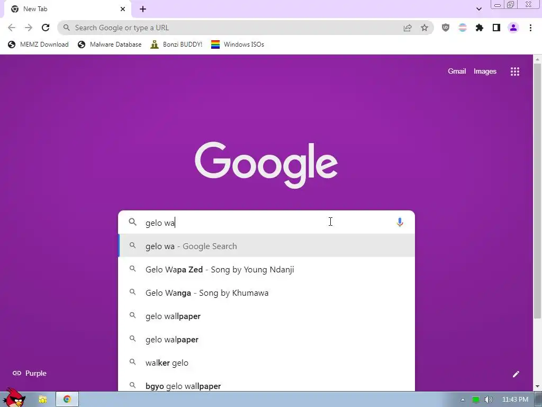Open the striped flag extension icon
Image resolution: width=542 pixels, height=407 pixels.
point(463,28)
